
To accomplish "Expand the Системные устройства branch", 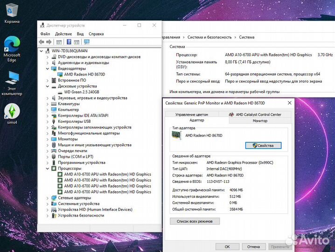I will pyautogui.click(x=48, y=203).
